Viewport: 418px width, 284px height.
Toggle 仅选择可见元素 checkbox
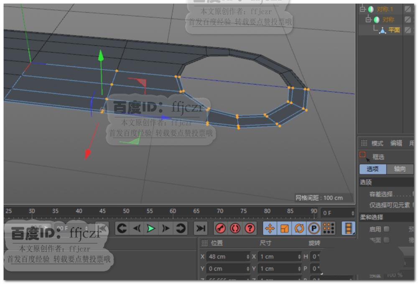coord(414,205)
